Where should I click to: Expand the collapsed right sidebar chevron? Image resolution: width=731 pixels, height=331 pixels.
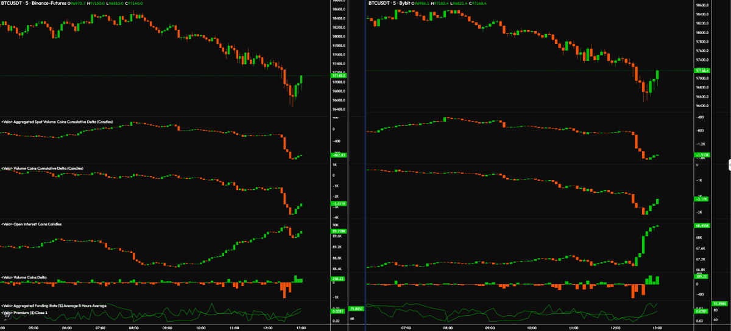pyautogui.click(x=729, y=164)
